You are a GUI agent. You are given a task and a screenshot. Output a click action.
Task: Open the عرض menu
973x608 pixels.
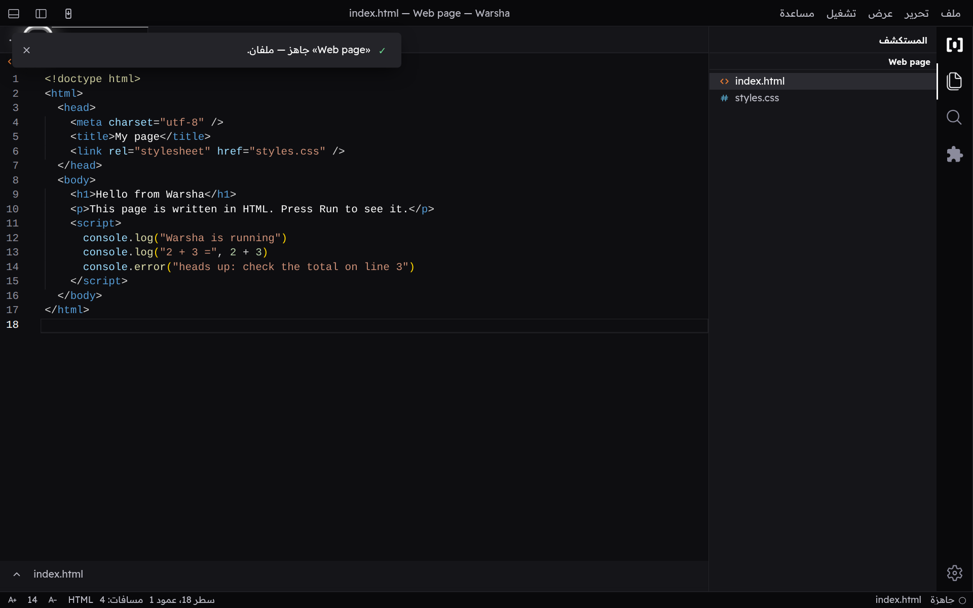(x=880, y=14)
